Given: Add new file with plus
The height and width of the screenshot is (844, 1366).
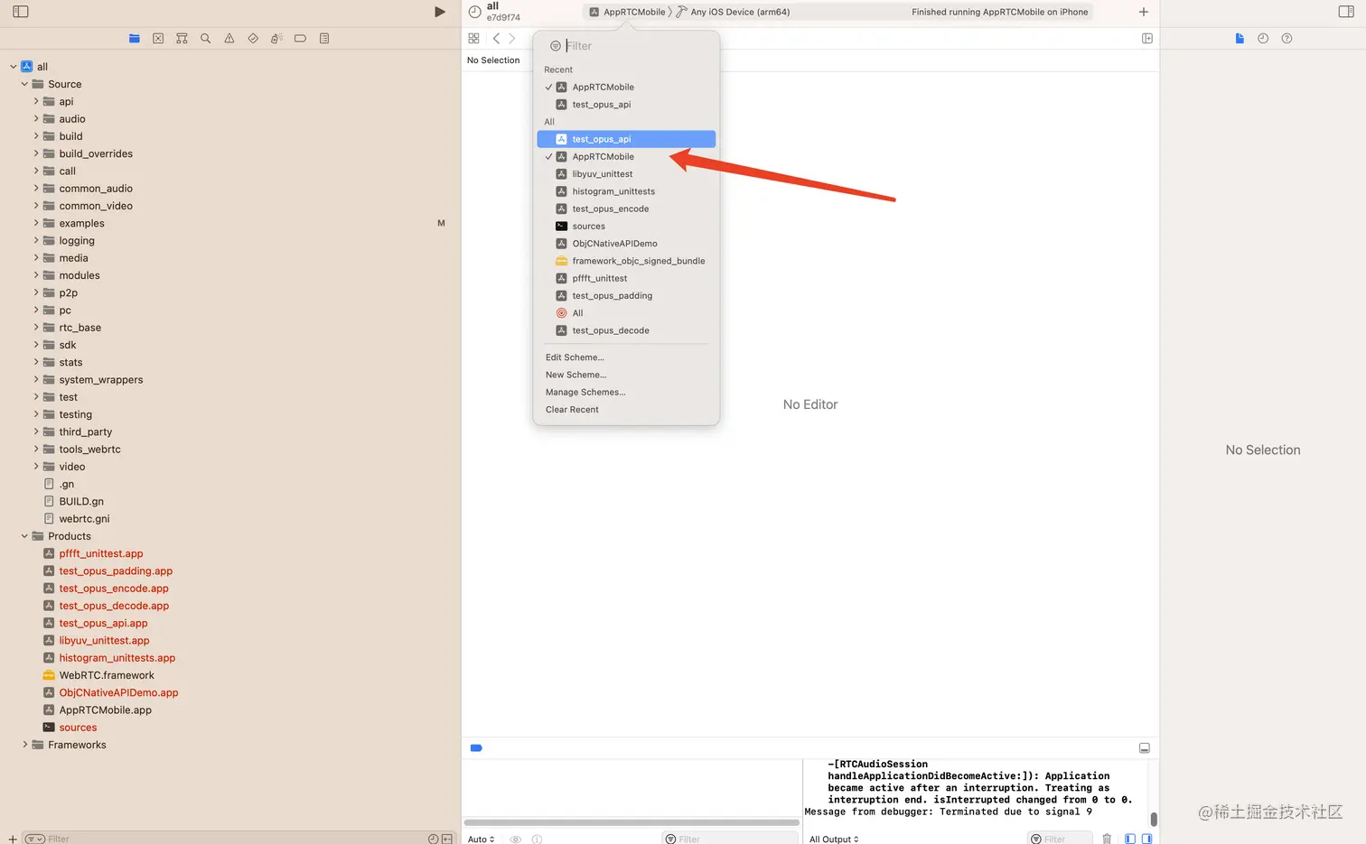Looking at the screenshot, I should (13, 839).
